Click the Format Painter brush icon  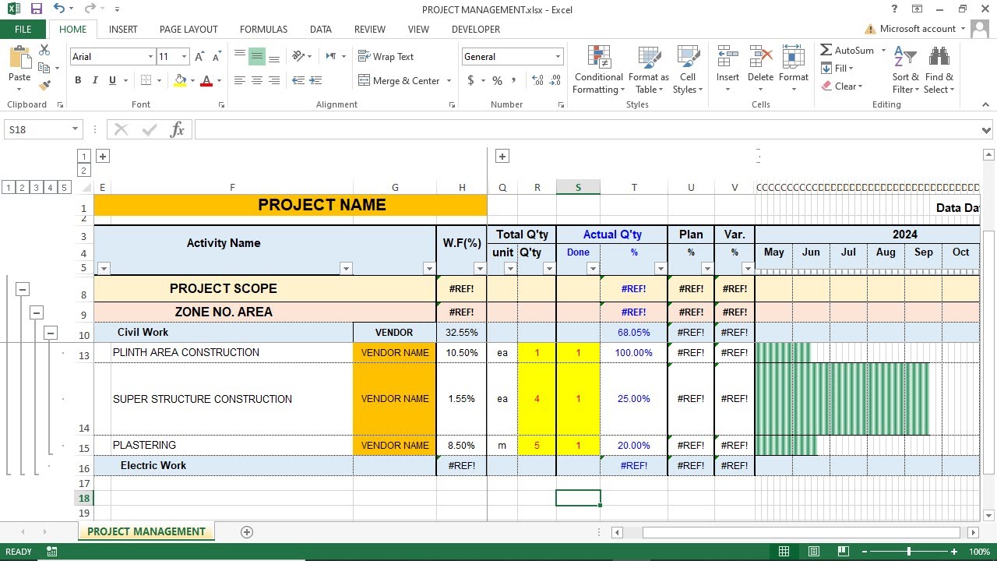(44, 86)
